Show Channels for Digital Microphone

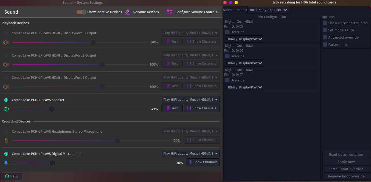point(203,162)
